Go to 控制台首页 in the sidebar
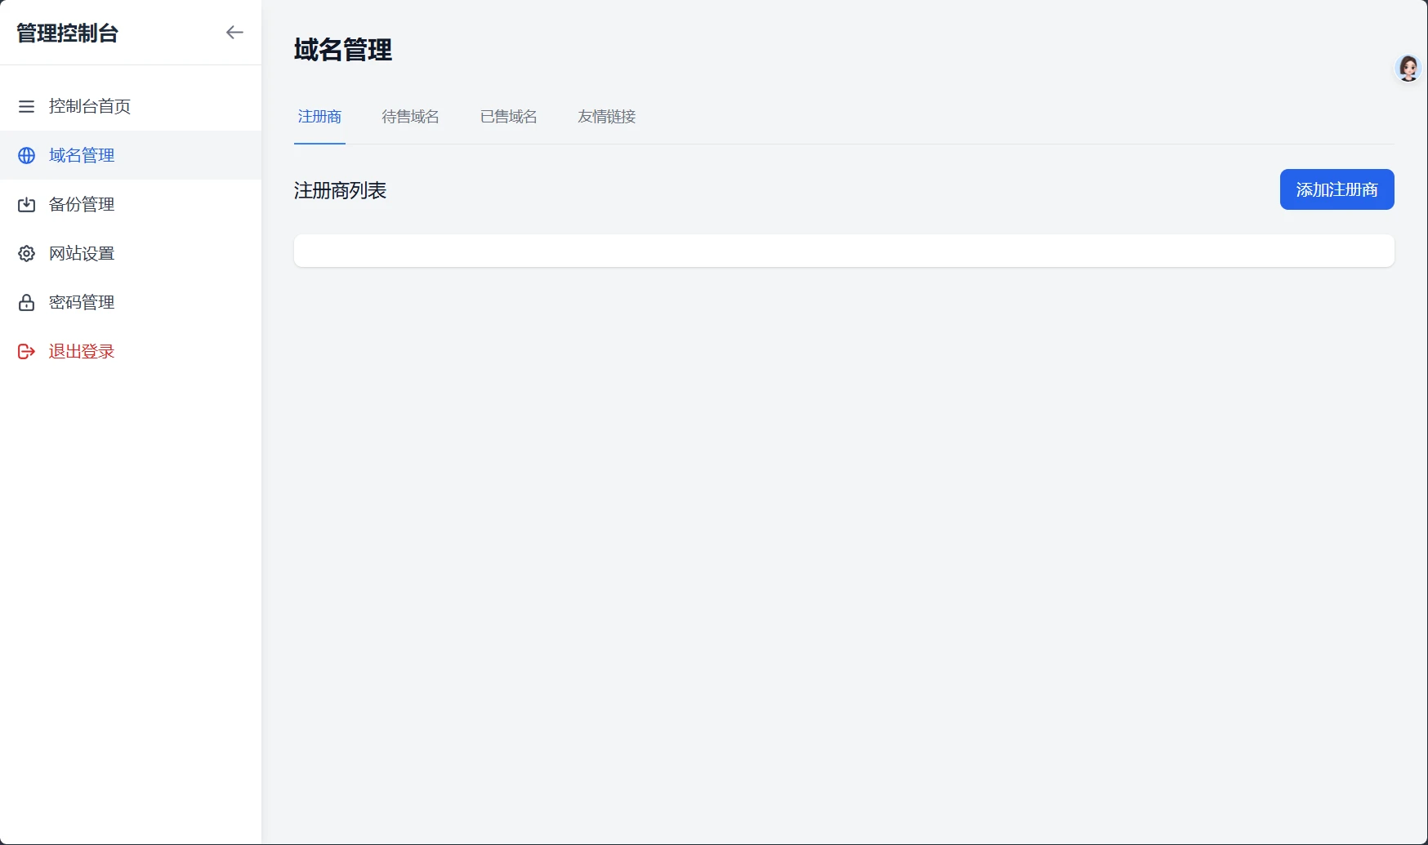Image resolution: width=1428 pixels, height=845 pixels. [x=90, y=106]
